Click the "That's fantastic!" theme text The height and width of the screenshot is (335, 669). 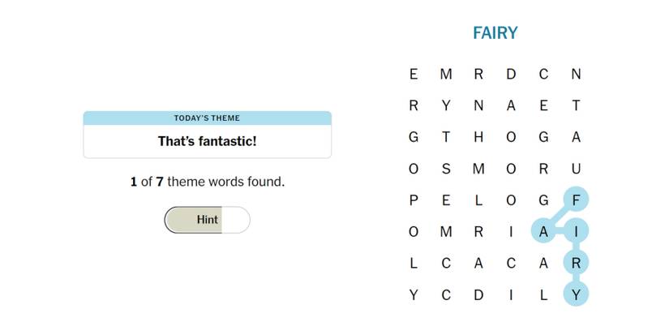pyautogui.click(x=207, y=141)
